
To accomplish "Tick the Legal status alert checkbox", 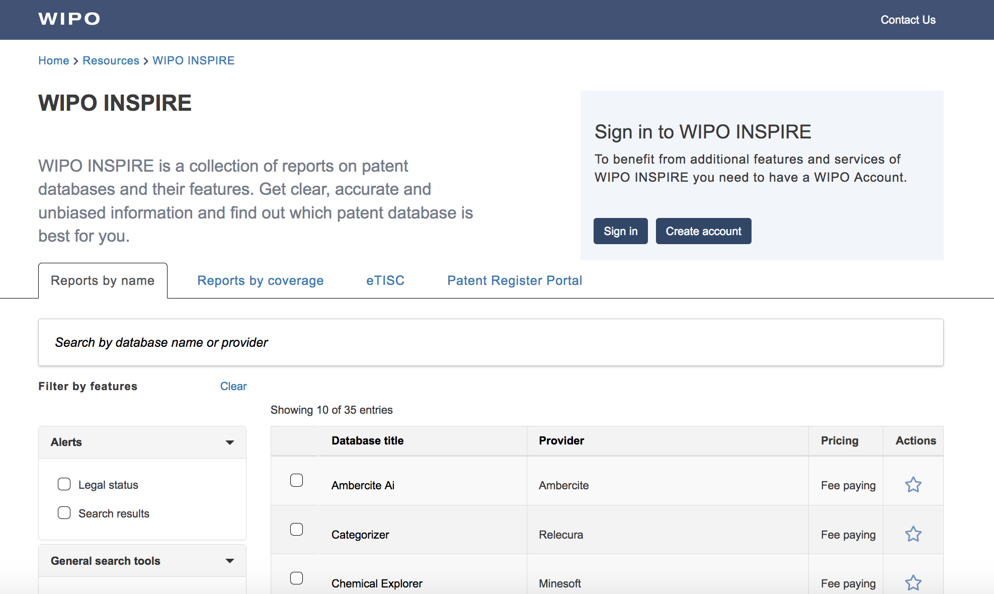I will pyautogui.click(x=64, y=484).
